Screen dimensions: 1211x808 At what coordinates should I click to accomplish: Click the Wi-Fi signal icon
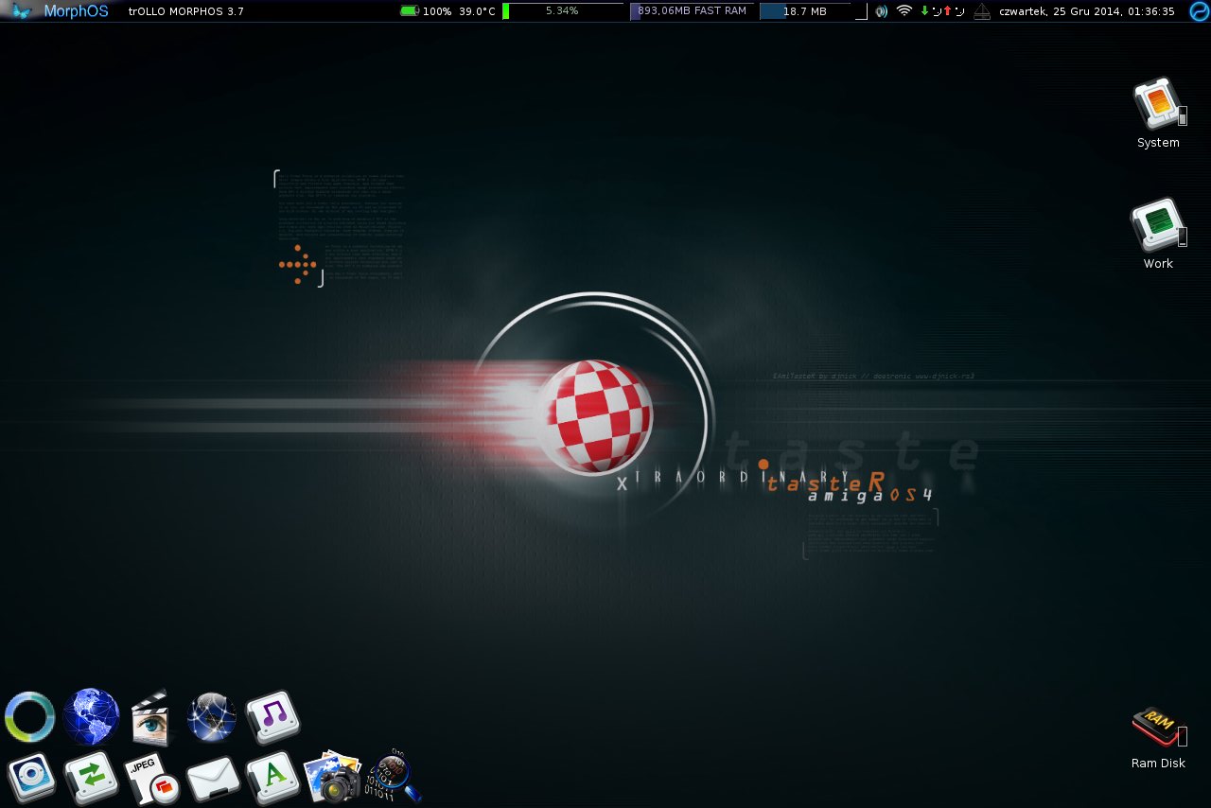(x=904, y=10)
